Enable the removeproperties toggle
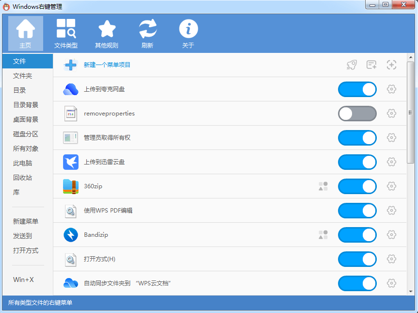Image resolution: width=418 pixels, height=313 pixels. [x=357, y=114]
